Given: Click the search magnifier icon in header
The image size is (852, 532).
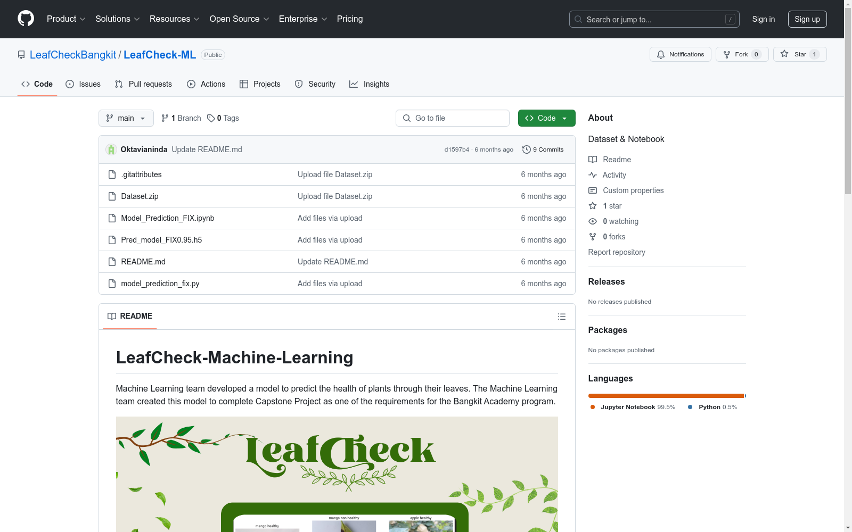Looking at the screenshot, I should pos(578,19).
